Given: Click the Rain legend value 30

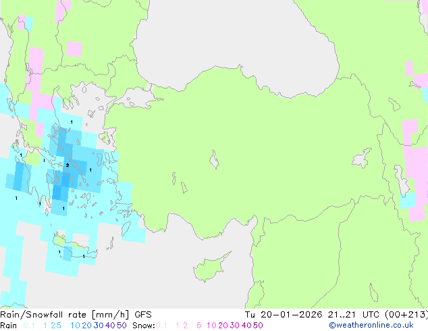Looking at the screenshot, I should click(x=99, y=326).
